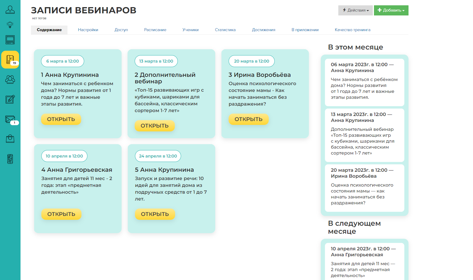Viewport: 473px width, 280px height.
Task: Switch to the Настройки tab
Action: click(x=88, y=30)
